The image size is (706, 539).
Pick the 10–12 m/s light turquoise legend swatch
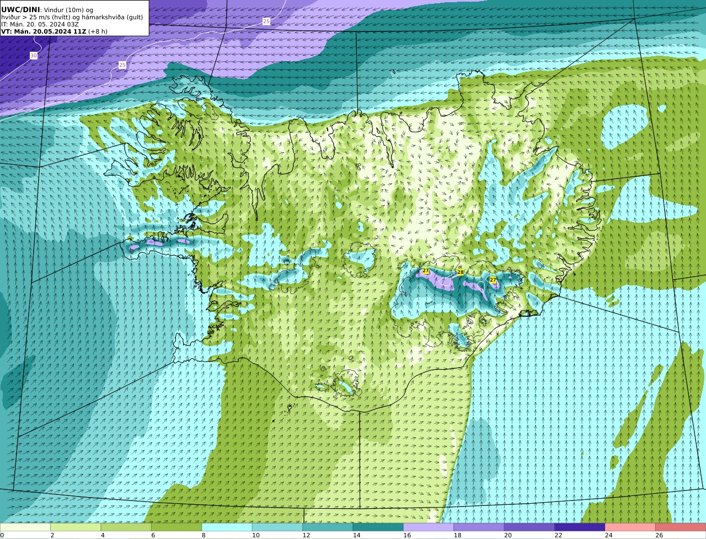point(277,527)
